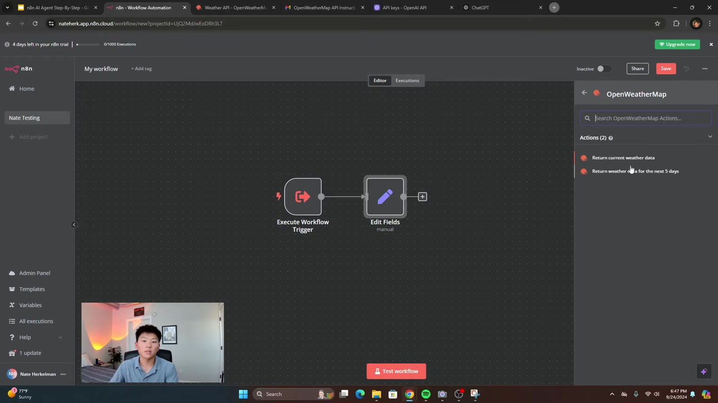Collapse the left sidebar with the chevron
Screen dimensions: 718x403
pyautogui.click(x=74, y=224)
